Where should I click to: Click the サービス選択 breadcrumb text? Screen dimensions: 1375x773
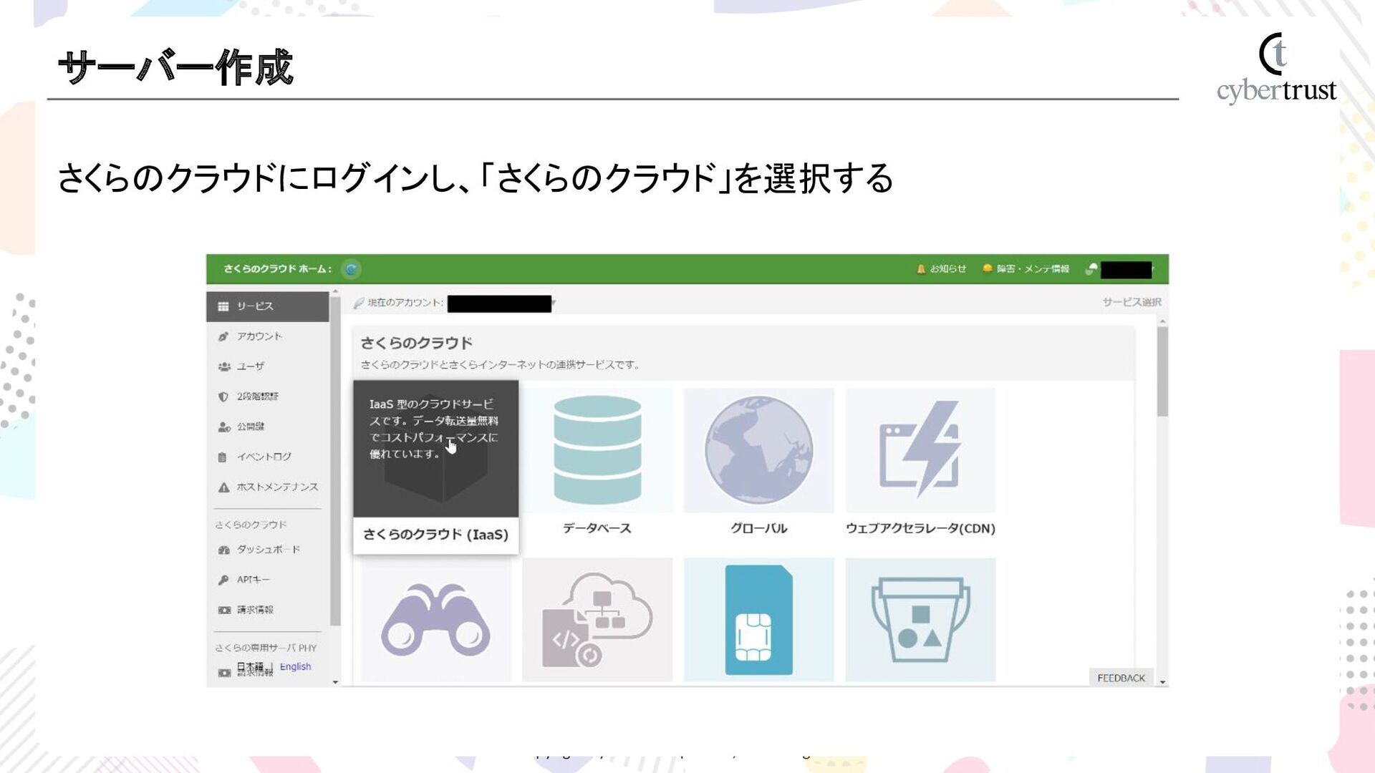pyautogui.click(x=1132, y=303)
